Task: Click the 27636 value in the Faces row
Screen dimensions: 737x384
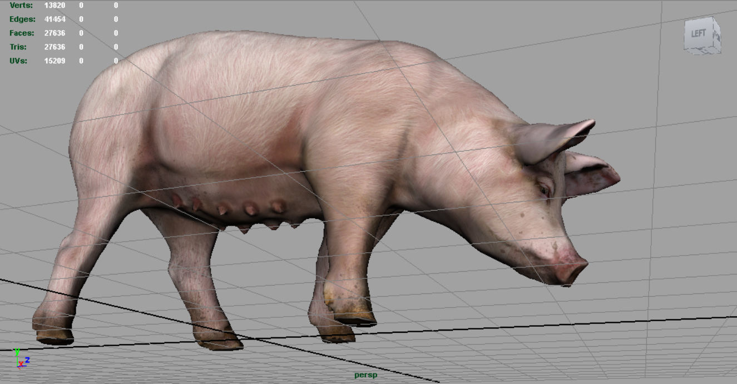Action: pyautogui.click(x=55, y=33)
